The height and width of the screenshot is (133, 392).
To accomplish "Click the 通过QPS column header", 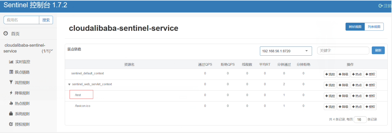I will (205, 64).
